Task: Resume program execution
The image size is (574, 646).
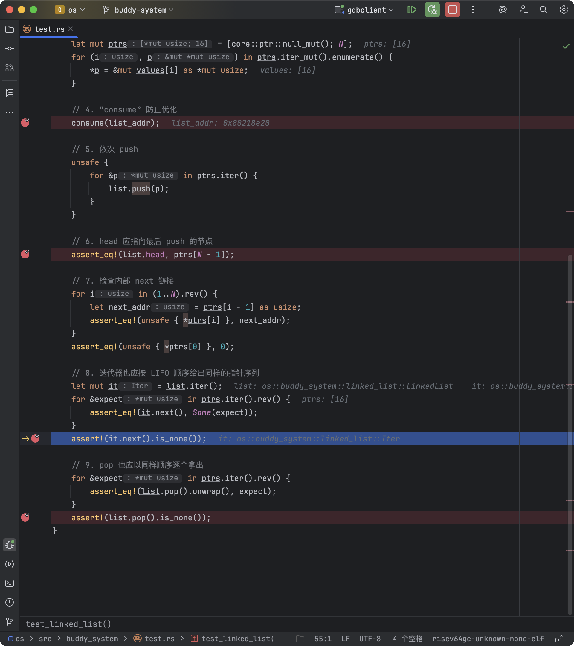Action: coord(412,10)
